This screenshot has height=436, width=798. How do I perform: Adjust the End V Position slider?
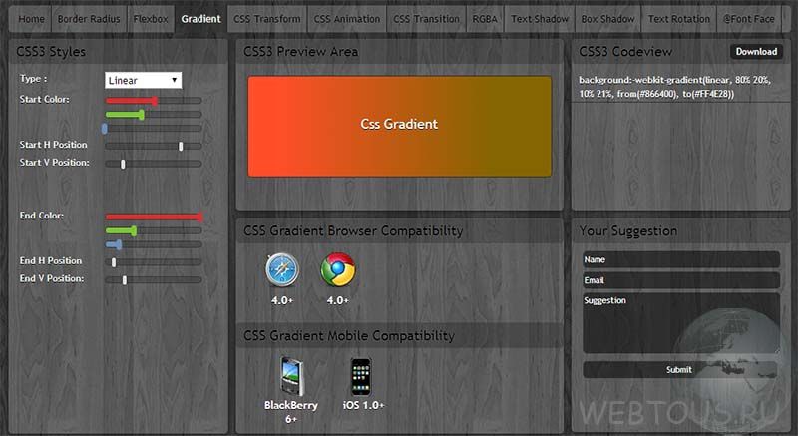click(154, 279)
